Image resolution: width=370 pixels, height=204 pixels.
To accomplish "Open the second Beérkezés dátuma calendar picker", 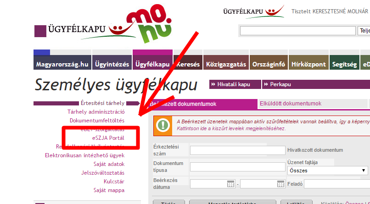I will 280,184.
